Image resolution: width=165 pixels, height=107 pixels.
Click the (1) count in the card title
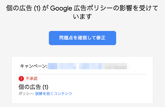pos(45,87)
